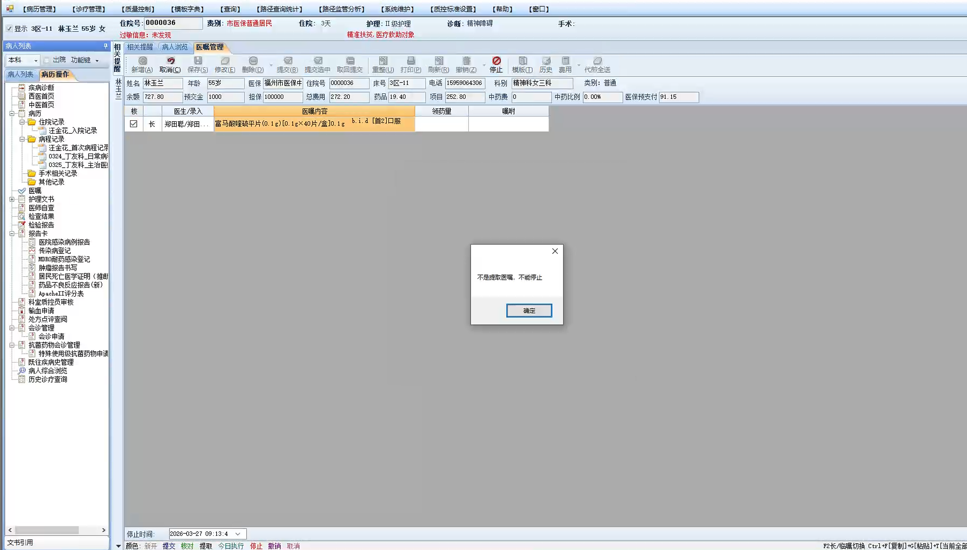Open the 功能键 dropdown button
967x550 pixels.
click(85, 60)
